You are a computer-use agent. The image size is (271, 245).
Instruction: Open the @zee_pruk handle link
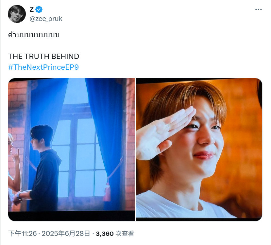tap(46, 19)
